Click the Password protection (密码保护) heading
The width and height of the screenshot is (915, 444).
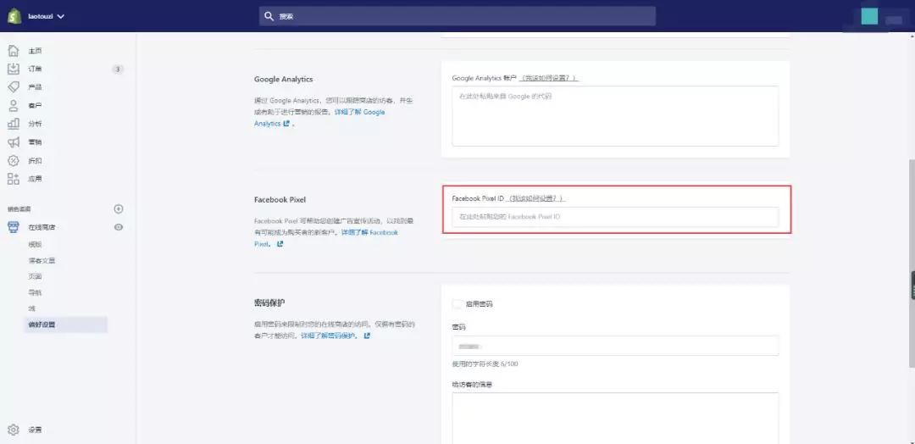coord(269,303)
